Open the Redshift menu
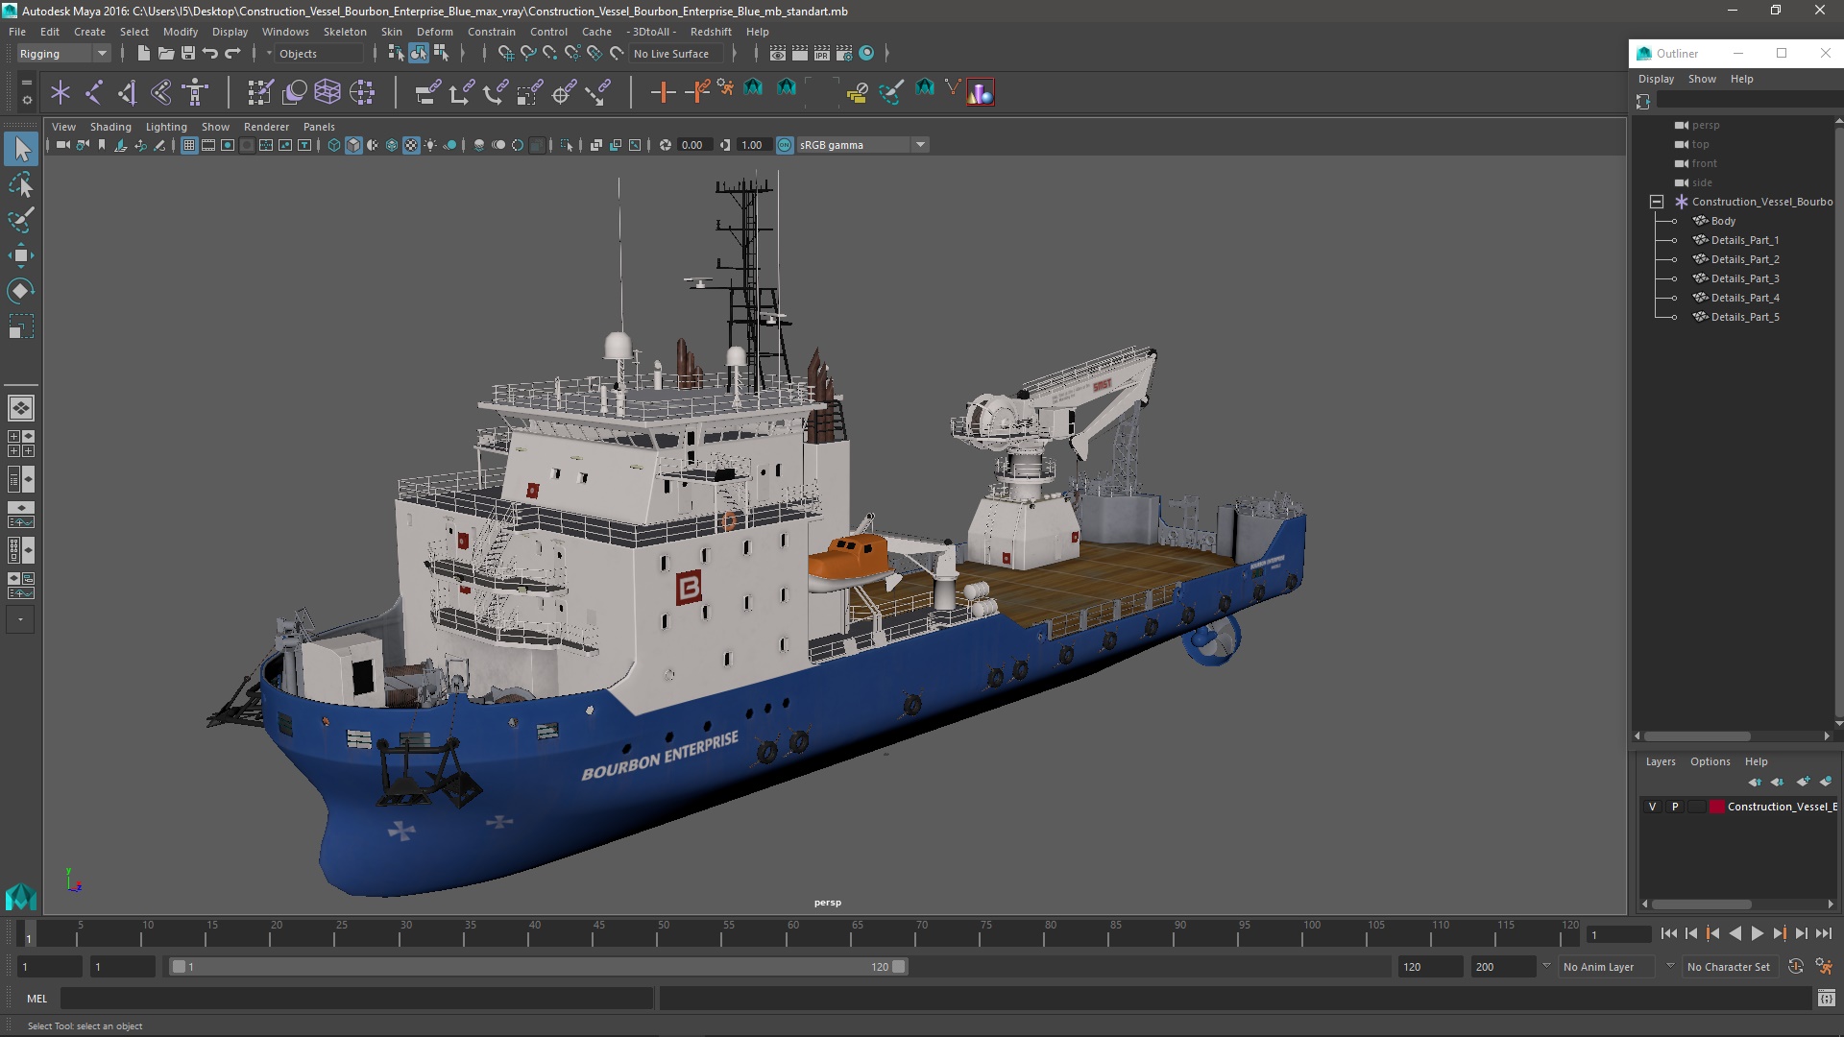The width and height of the screenshot is (1844, 1037). 711,32
